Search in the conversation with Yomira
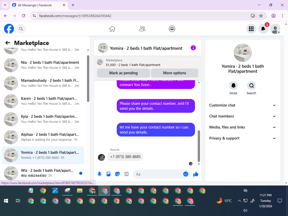This screenshot has height=216, width=288. pos(251,85)
